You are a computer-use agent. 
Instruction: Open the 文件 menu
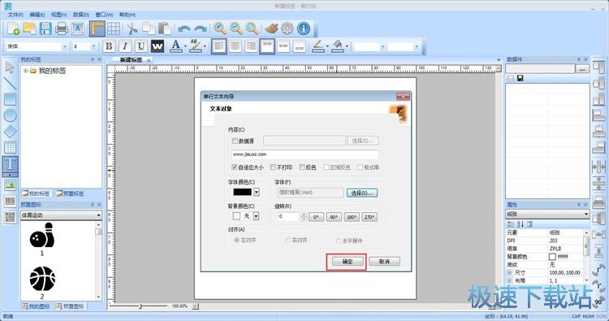(15, 15)
